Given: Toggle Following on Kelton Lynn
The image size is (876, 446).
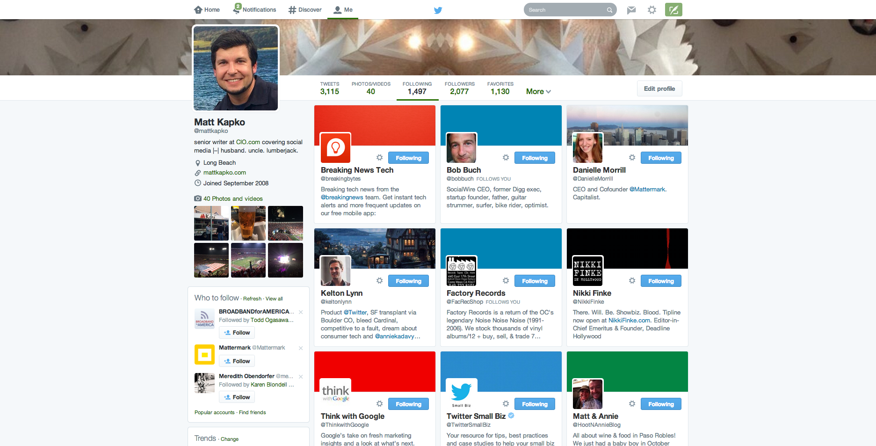Looking at the screenshot, I should pyautogui.click(x=408, y=281).
